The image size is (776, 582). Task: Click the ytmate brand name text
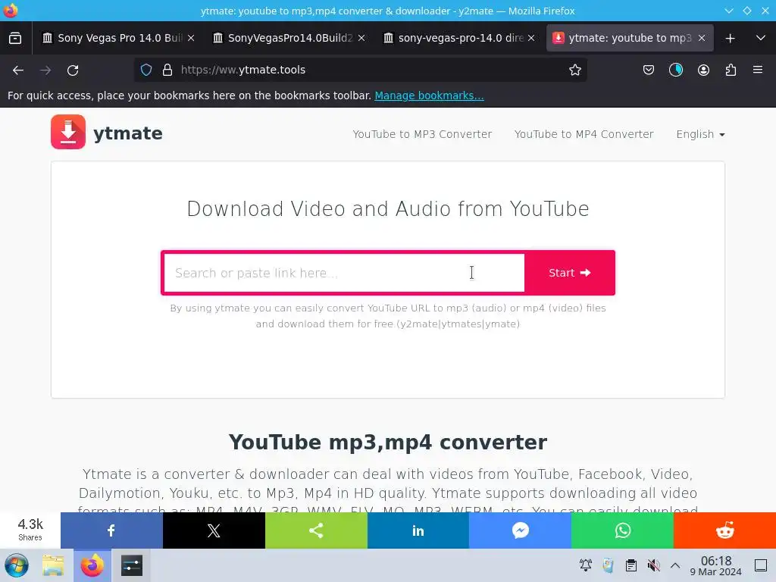pyautogui.click(x=127, y=133)
